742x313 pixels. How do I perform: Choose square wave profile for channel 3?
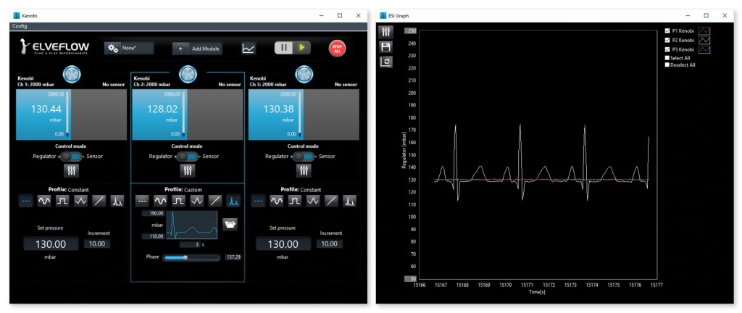pyautogui.click(x=295, y=201)
